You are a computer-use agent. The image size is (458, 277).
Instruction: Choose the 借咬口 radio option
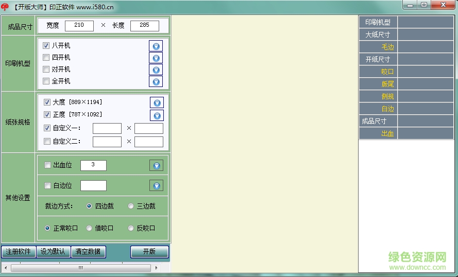(x=89, y=228)
